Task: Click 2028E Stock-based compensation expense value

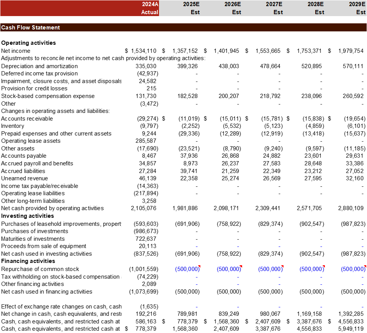Action: coord(311,96)
